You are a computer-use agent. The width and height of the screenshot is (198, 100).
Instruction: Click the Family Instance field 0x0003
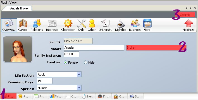pyautogui.click(x=71, y=54)
